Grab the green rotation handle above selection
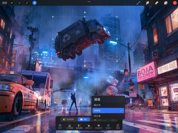 pos(85,12)
